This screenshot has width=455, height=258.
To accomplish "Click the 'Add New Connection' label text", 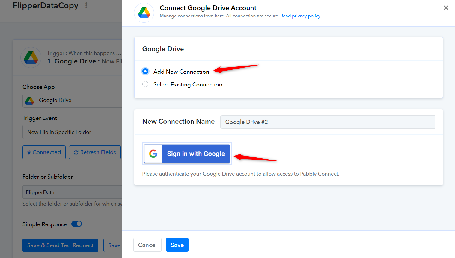I will tap(181, 72).
